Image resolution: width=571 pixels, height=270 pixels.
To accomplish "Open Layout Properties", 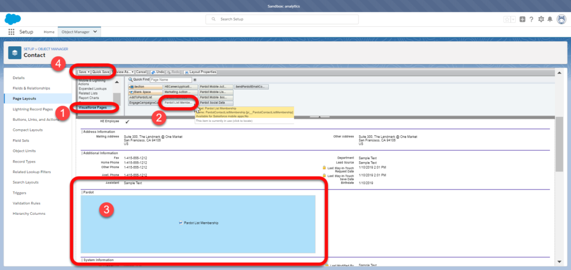I will click(200, 72).
